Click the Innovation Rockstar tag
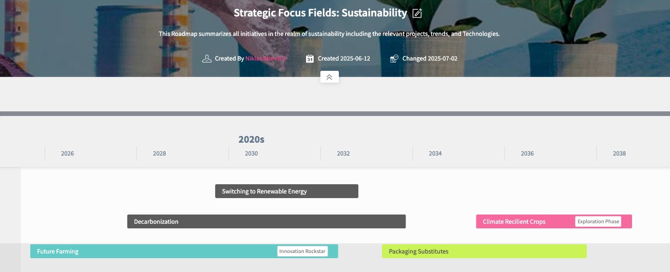 click(302, 251)
